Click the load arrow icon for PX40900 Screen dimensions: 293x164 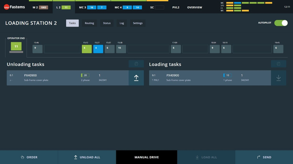coord(279,78)
